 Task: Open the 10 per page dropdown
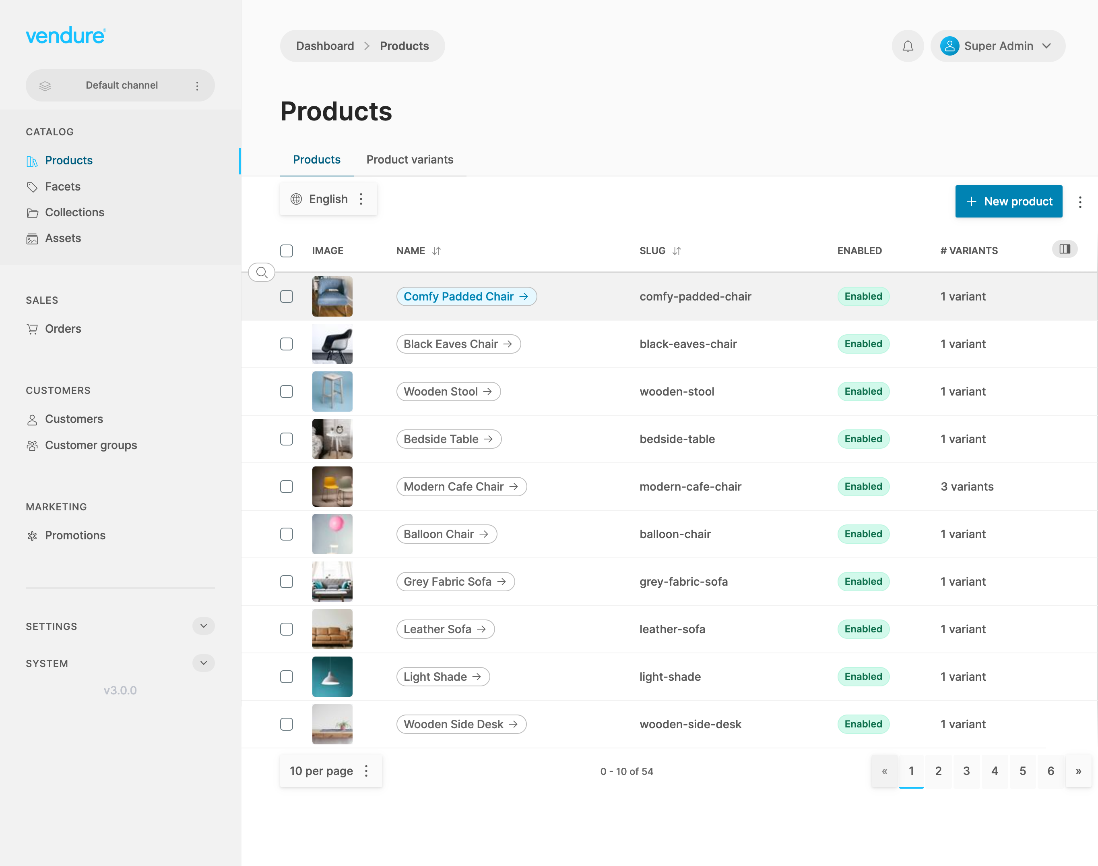tap(330, 771)
